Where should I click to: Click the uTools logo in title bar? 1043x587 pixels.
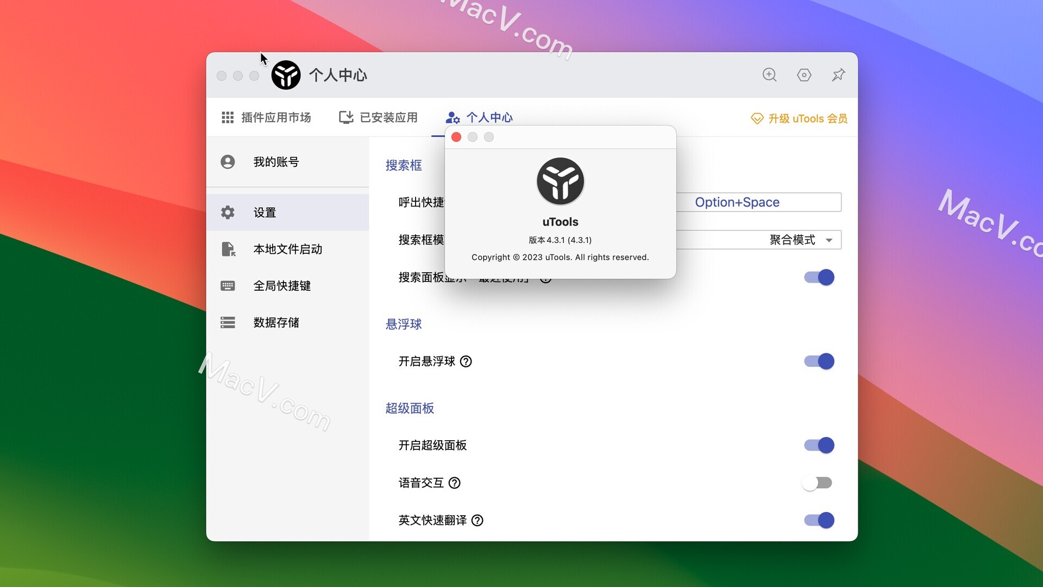tap(286, 75)
